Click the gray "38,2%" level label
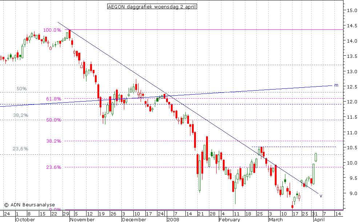 point(21,115)
